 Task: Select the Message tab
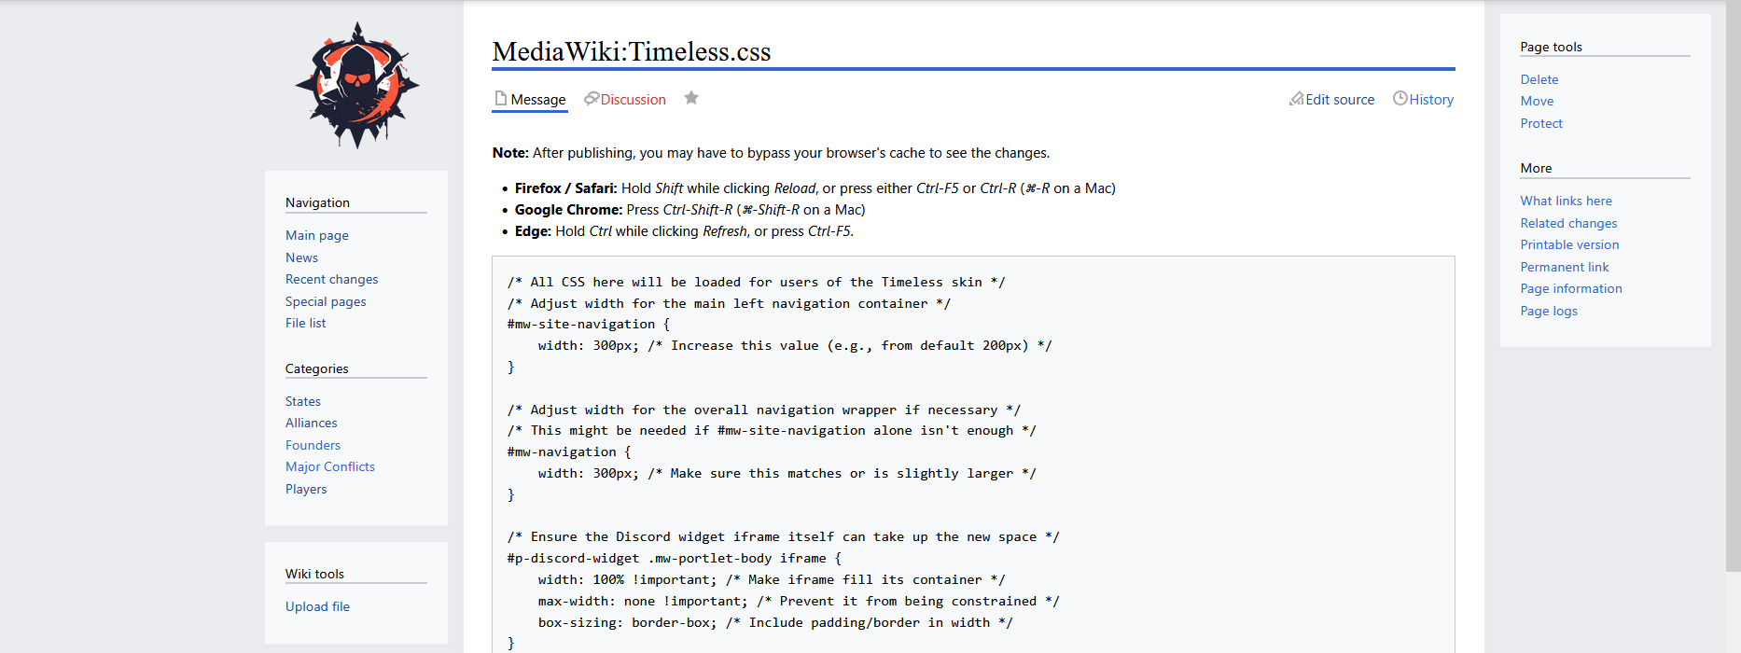pos(537,100)
